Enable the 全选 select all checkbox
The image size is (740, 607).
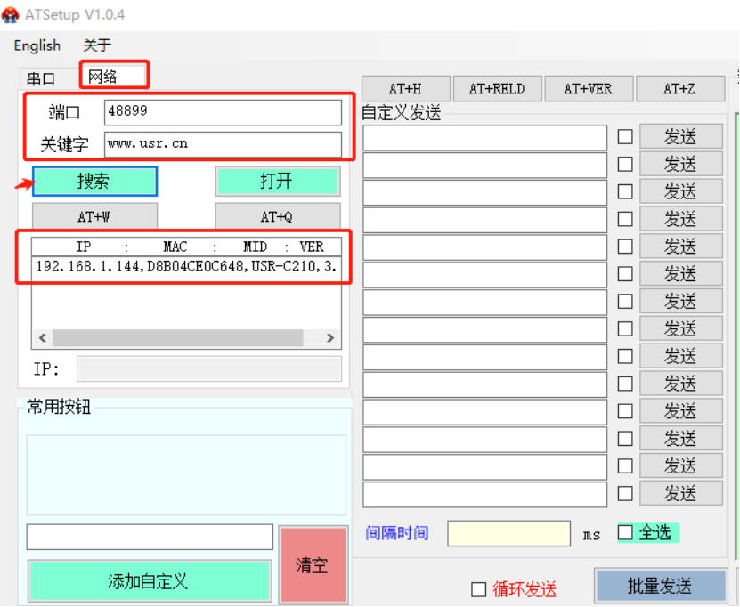click(x=625, y=532)
